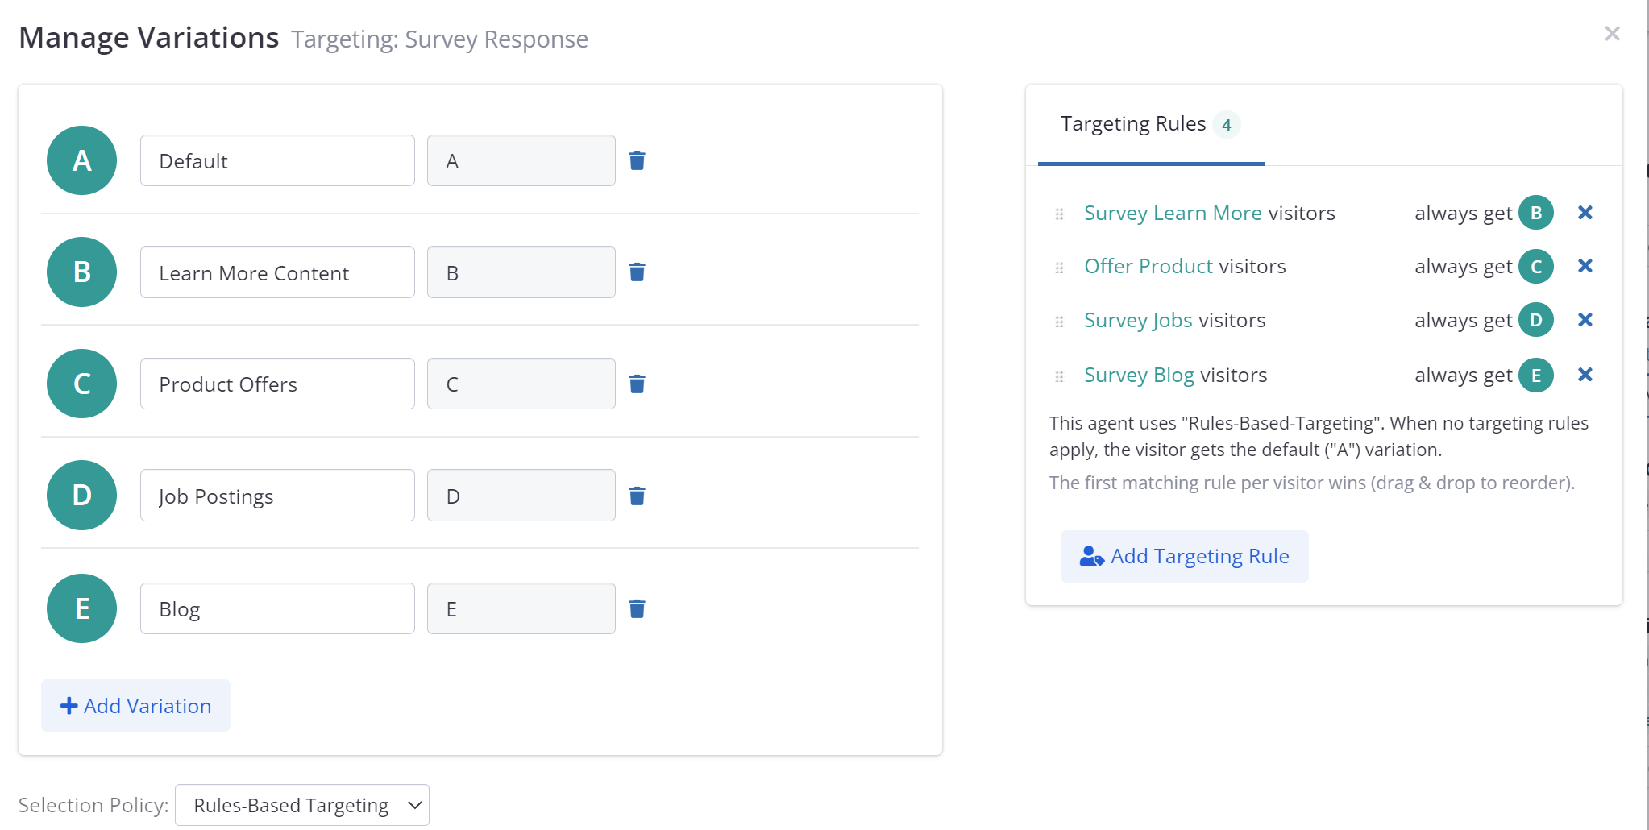The image size is (1649, 830).
Task: Remove the Offer Product targeting rule
Action: click(x=1585, y=266)
